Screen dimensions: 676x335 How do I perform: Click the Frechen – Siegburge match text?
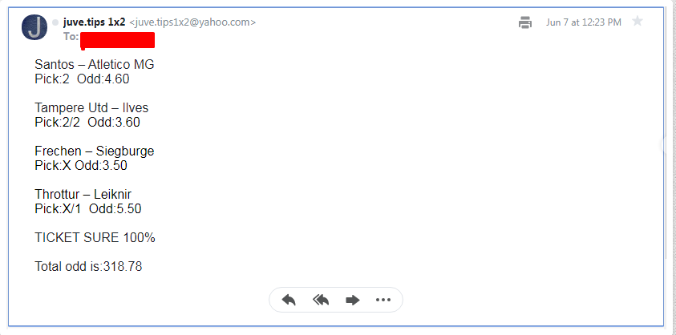tap(95, 151)
